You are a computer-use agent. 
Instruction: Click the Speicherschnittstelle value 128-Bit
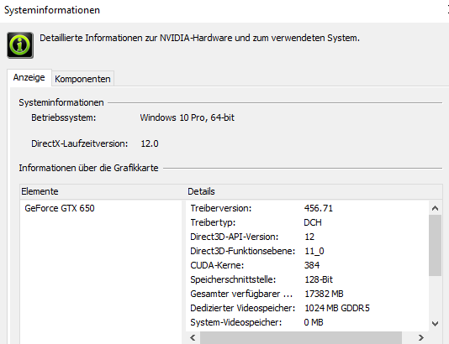point(319,279)
